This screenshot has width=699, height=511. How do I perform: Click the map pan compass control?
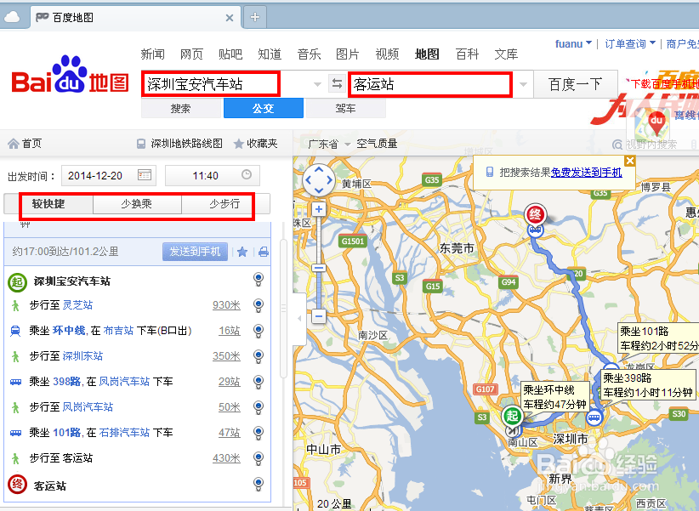[319, 180]
